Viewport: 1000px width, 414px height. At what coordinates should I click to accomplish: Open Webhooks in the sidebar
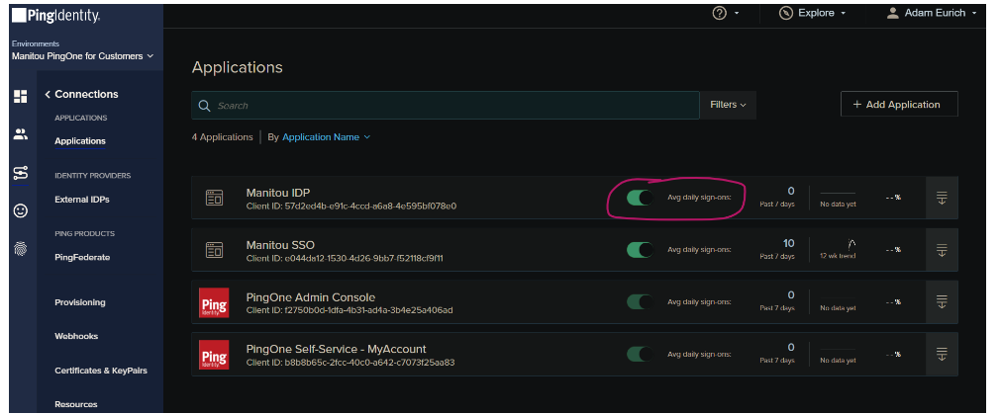pyautogui.click(x=76, y=336)
